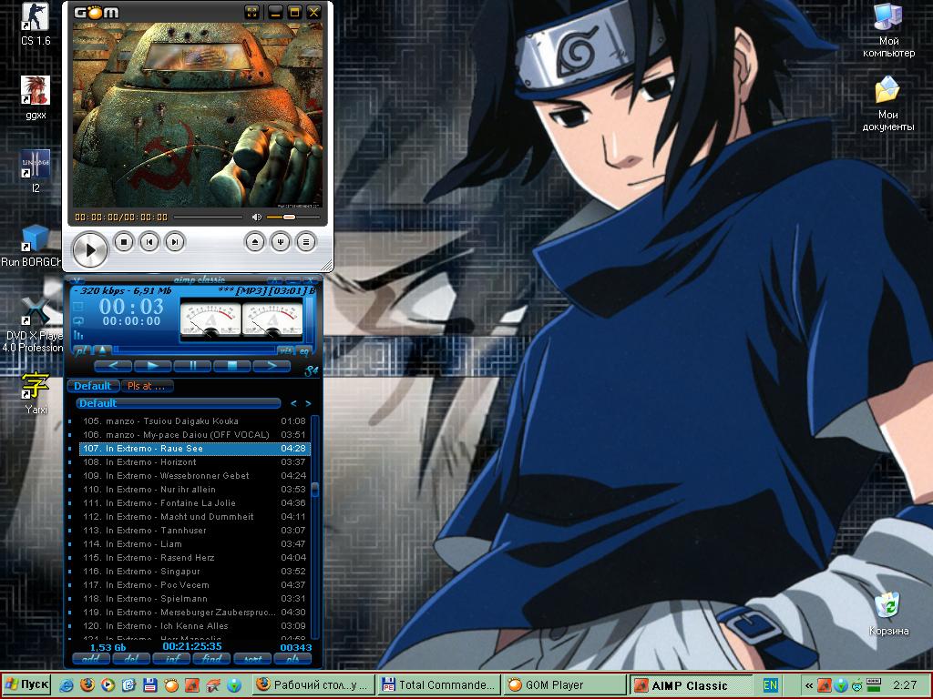Switch to the 'Pls at ...' playlist tab
This screenshot has width=933, height=699.
pos(147,386)
